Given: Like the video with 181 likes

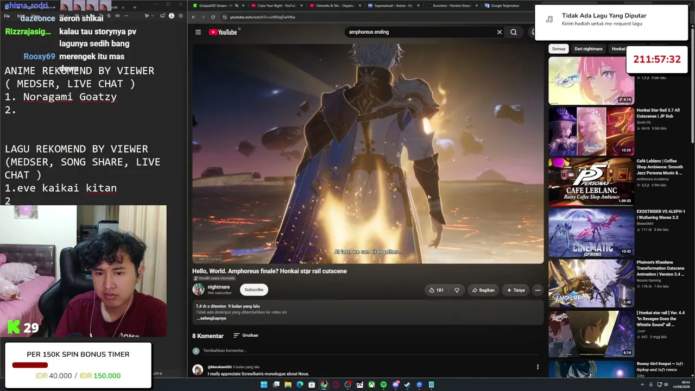Looking at the screenshot, I should [436, 290].
